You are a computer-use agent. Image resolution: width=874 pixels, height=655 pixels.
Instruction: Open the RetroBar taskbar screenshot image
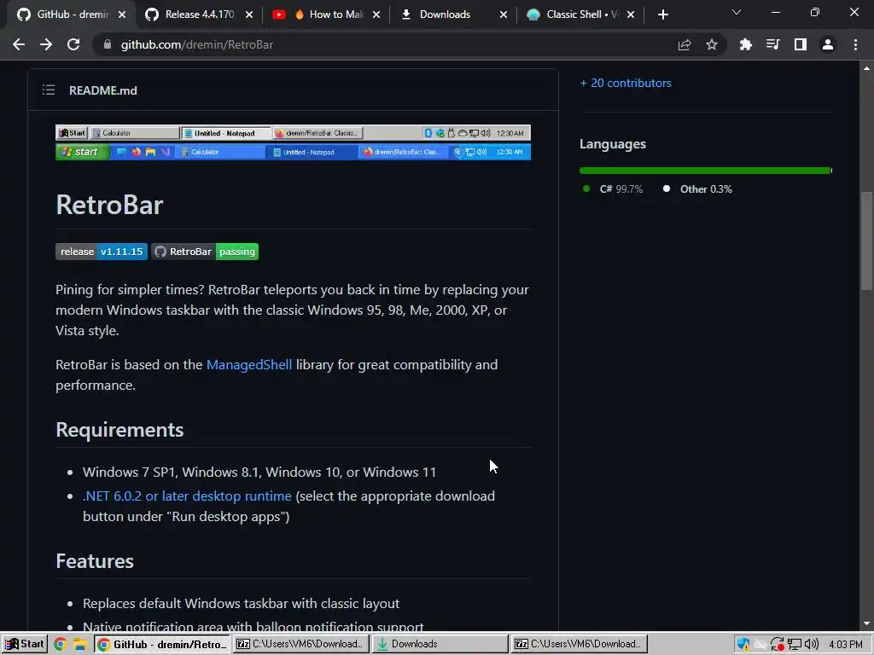coord(294,142)
